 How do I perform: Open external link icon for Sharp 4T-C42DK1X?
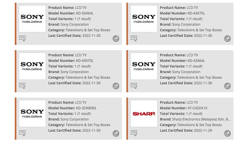tap(227, 134)
